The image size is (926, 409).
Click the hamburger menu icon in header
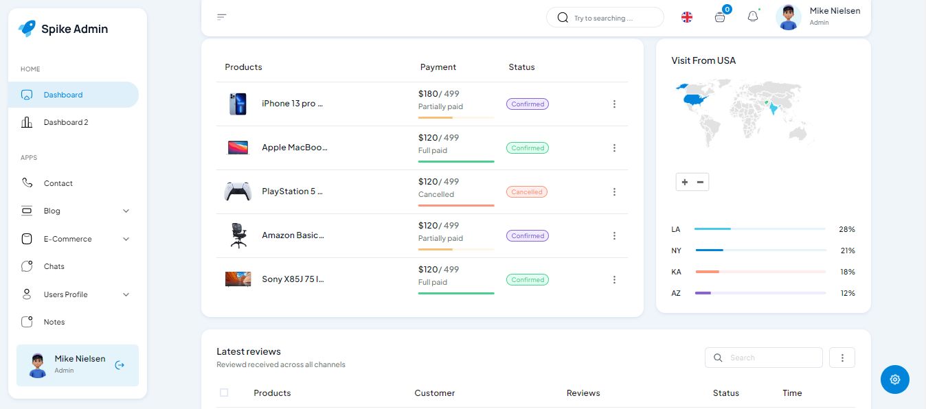coord(221,17)
